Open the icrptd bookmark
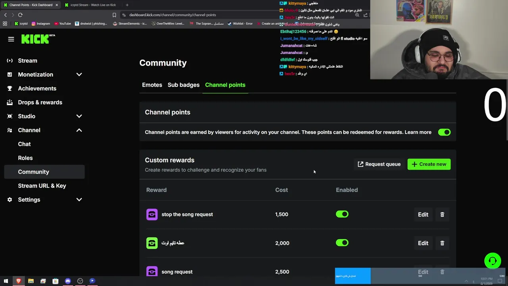The image size is (508, 286). pos(21,23)
